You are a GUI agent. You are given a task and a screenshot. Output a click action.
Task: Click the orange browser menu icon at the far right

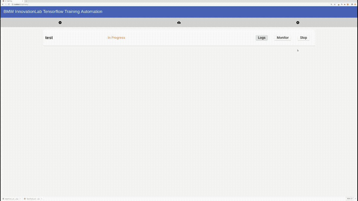point(355,4)
